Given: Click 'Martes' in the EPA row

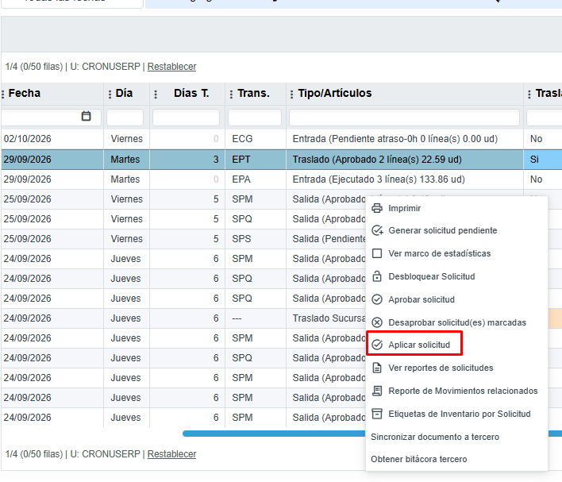Looking at the screenshot, I should click(125, 179).
